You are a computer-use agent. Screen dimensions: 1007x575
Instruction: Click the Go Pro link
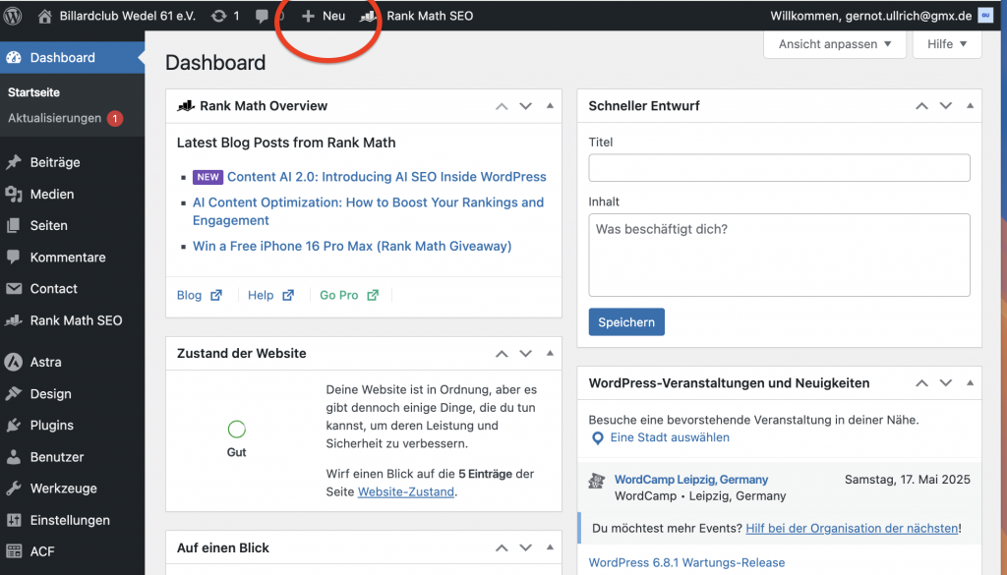pos(339,295)
